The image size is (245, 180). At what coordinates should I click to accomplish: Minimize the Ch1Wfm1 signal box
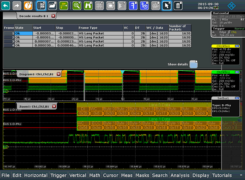click(237, 46)
